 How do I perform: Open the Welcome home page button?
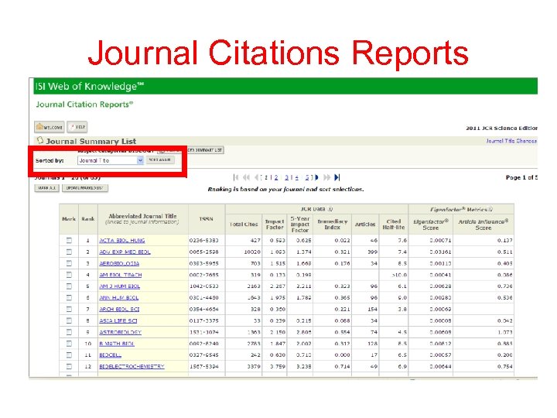[50, 127]
